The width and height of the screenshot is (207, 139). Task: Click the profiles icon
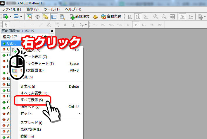point(16,17)
